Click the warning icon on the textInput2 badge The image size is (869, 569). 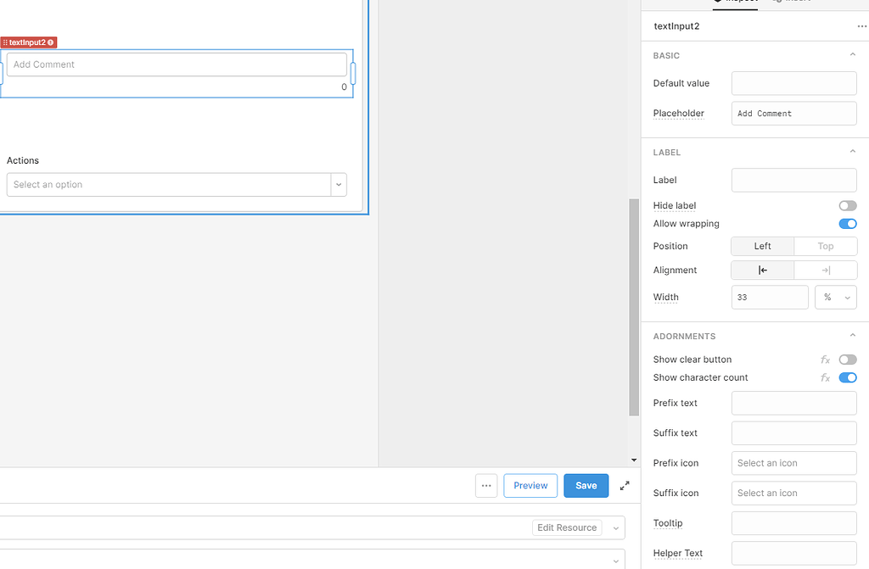[x=49, y=42]
